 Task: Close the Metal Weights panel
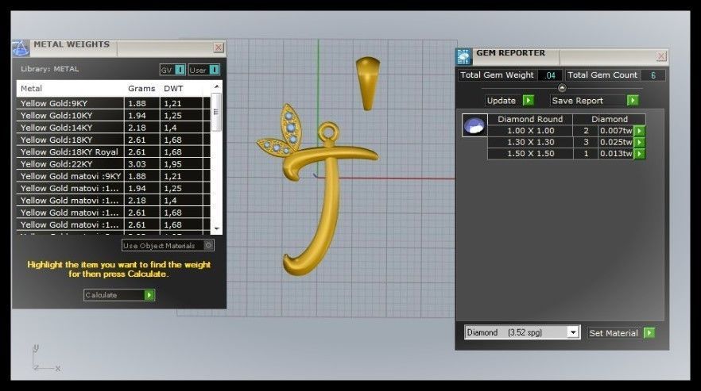coord(219,48)
